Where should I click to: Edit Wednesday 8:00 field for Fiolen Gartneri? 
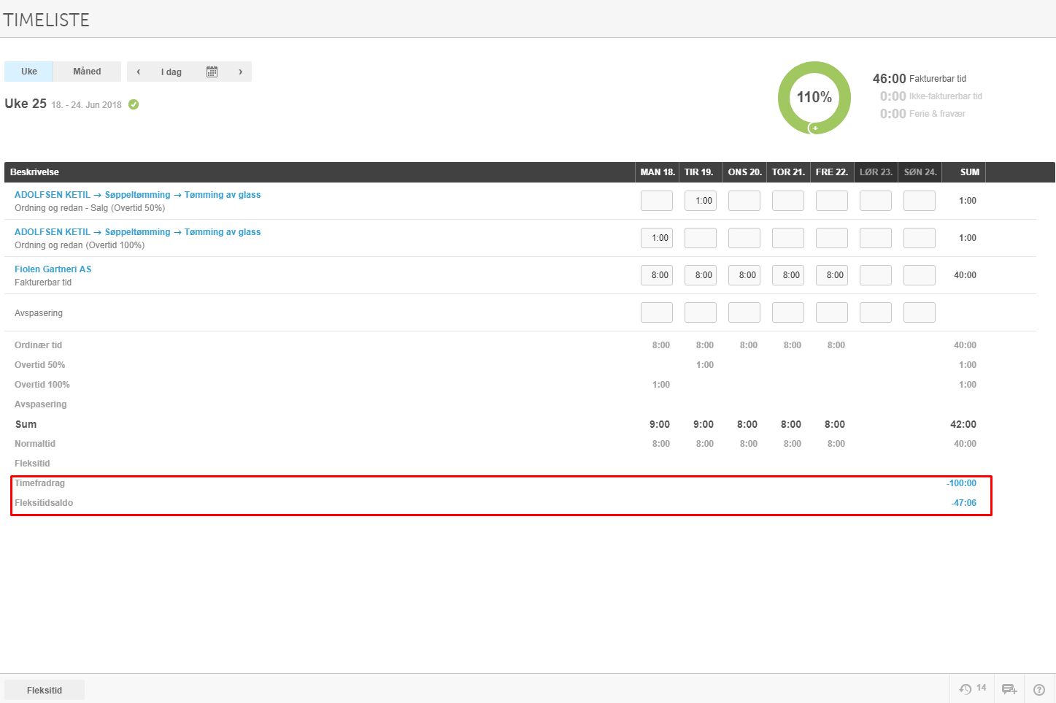tap(744, 275)
